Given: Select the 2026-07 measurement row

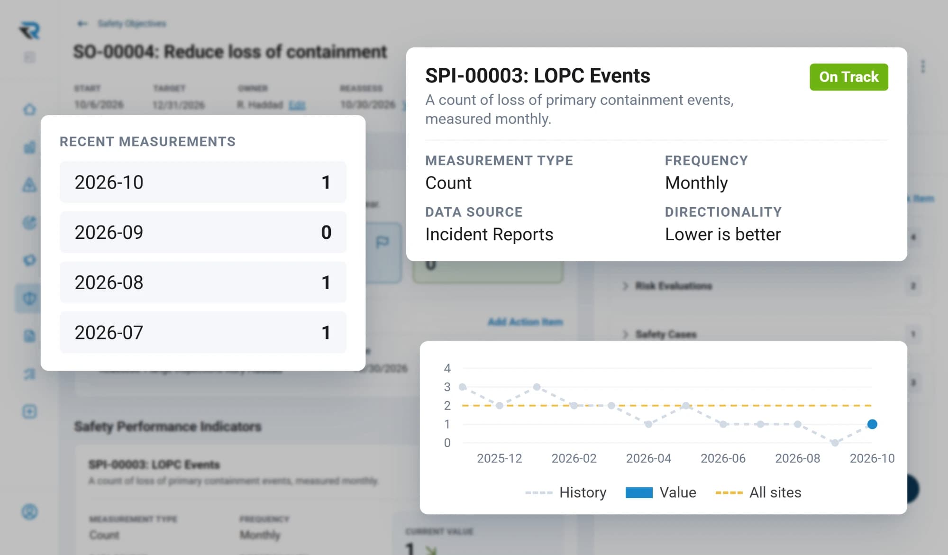Looking at the screenshot, I should click(x=203, y=332).
